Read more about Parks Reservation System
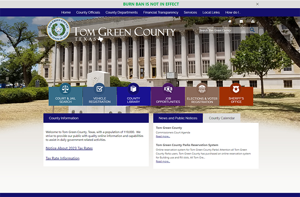This screenshot has width=300, height=197. point(163,161)
